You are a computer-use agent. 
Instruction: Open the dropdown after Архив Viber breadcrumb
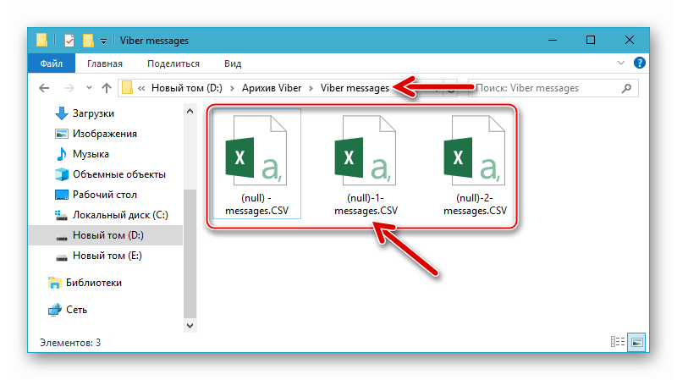point(311,89)
